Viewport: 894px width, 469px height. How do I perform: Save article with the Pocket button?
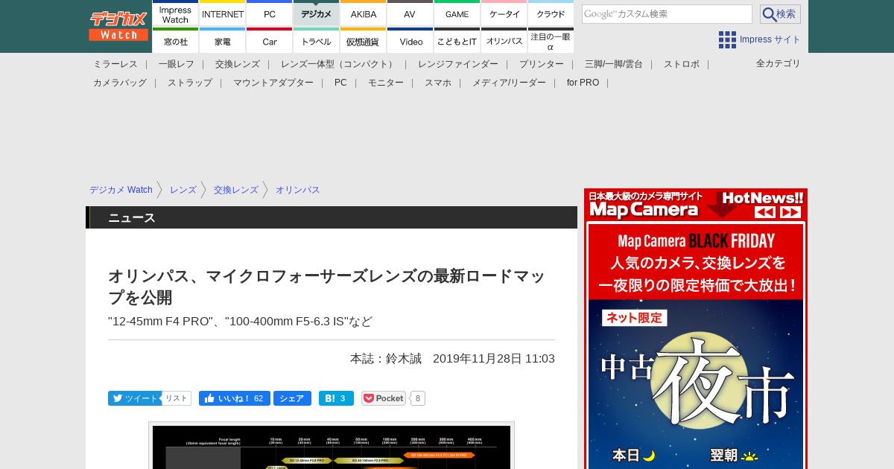tap(384, 398)
